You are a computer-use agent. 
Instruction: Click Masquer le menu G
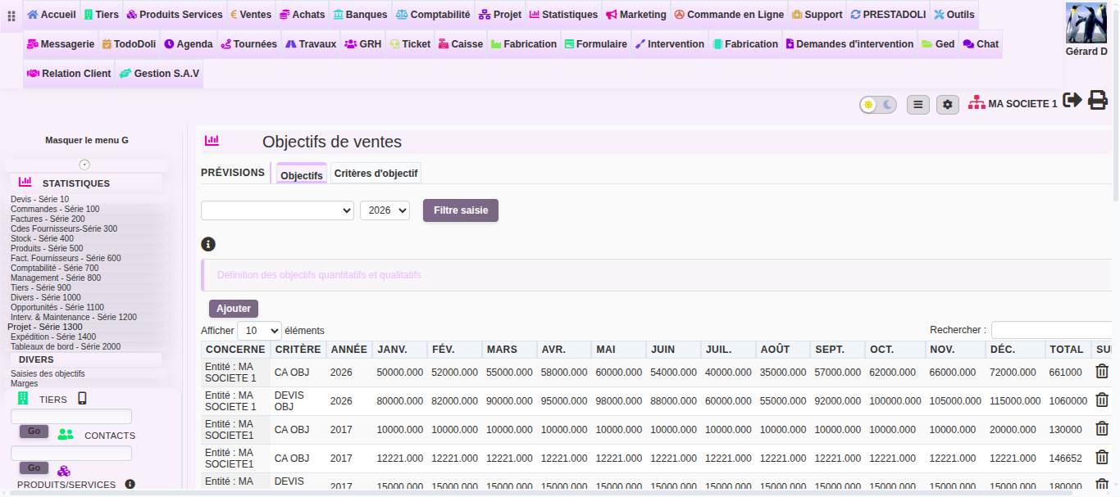(87, 140)
